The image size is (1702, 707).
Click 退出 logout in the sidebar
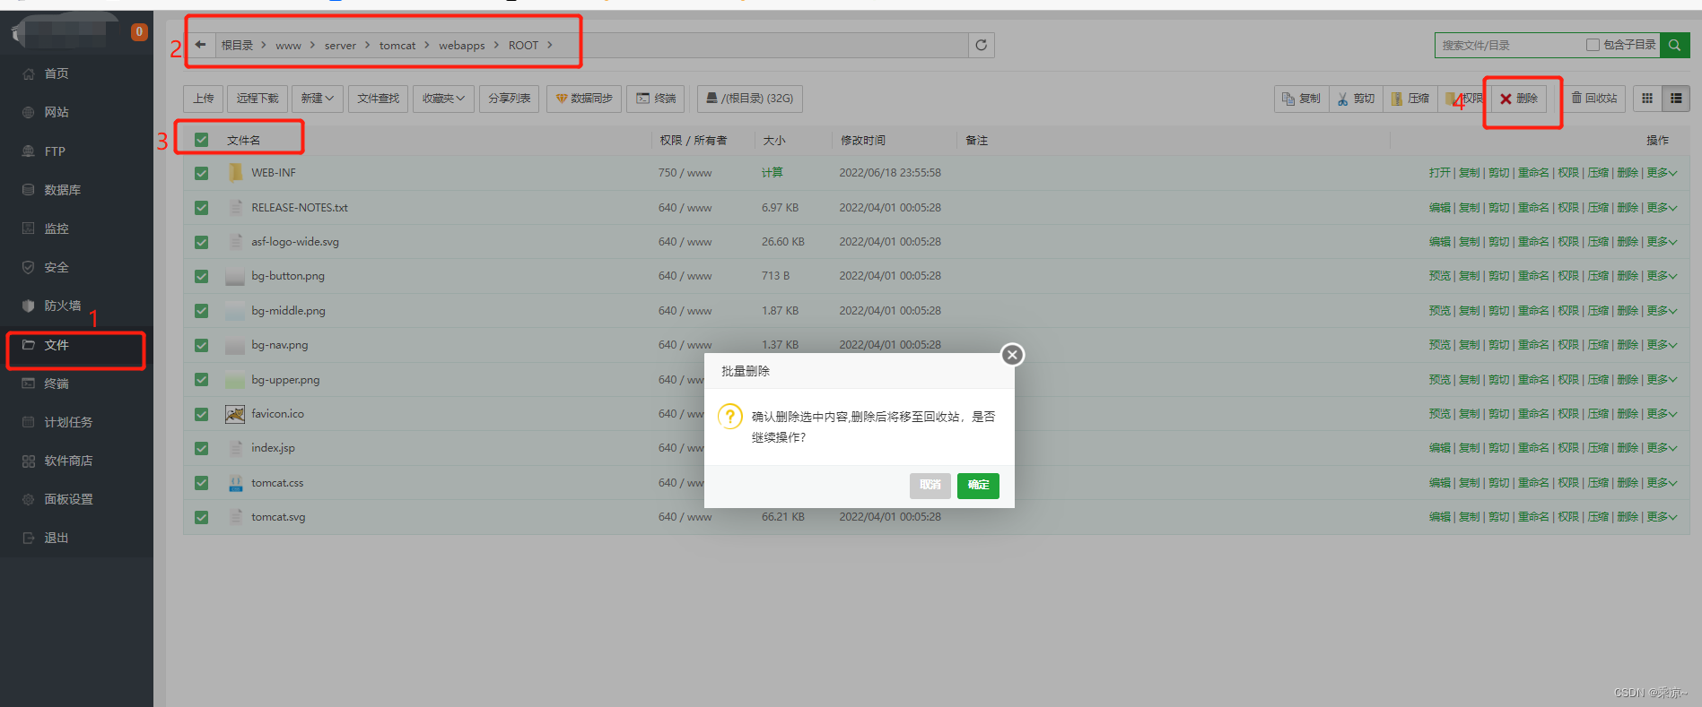pos(57,538)
